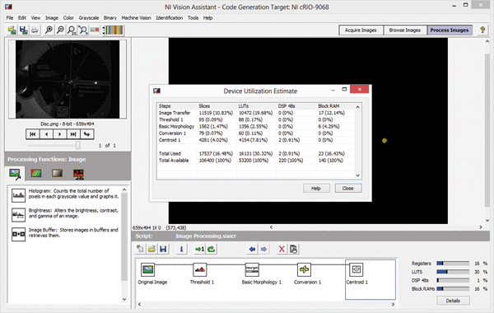
Task: Delete the selected step with red X
Action: [x=282, y=249]
